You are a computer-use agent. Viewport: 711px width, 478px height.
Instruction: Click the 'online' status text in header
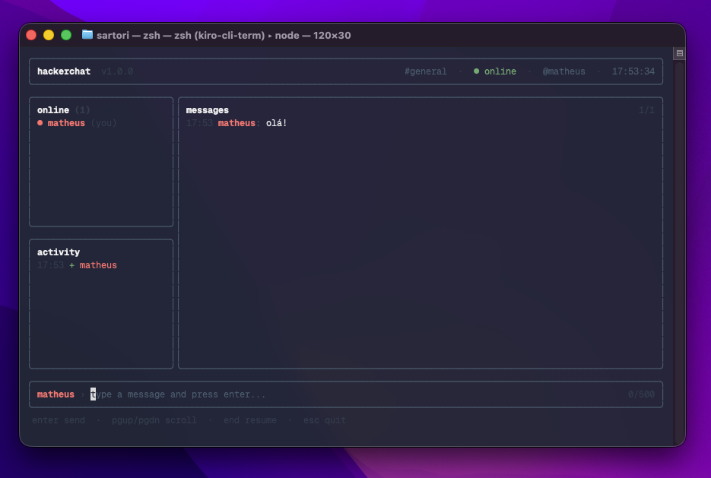coord(500,71)
